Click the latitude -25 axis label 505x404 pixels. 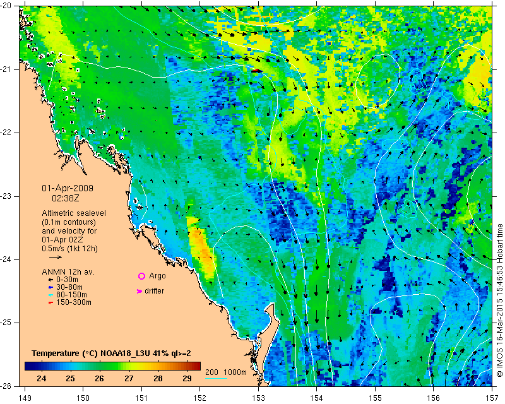point(6,323)
